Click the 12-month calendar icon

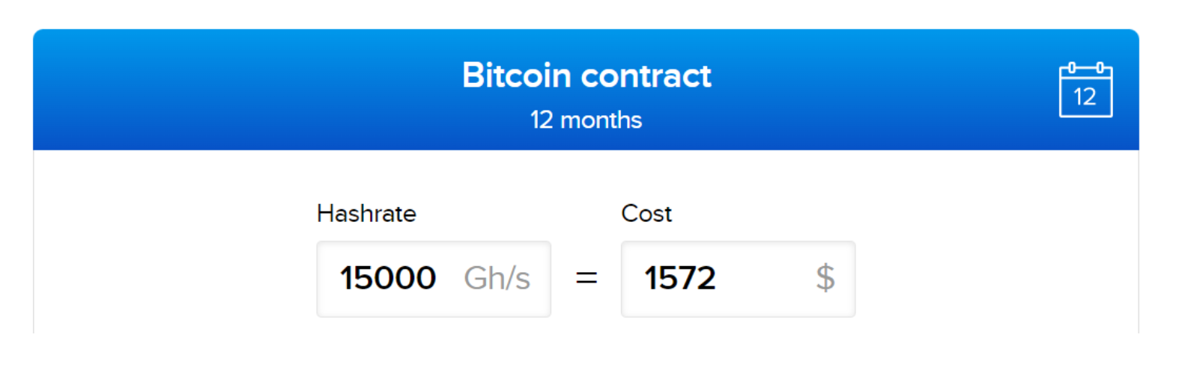tap(1085, 90)
